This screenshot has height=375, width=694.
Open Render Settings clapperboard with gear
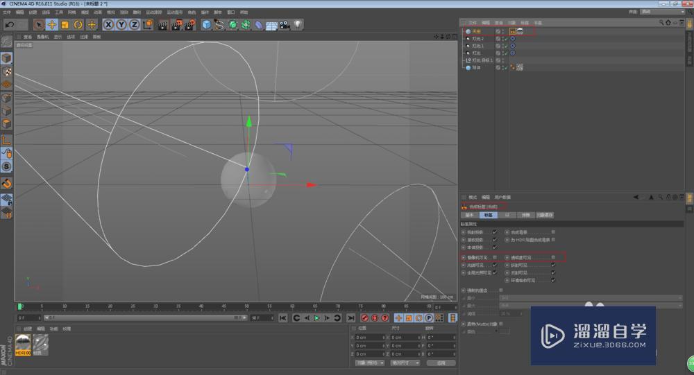tap(190, 25)
